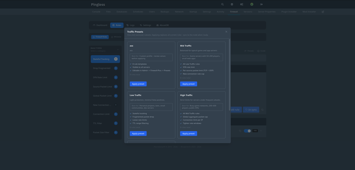Screen dimensions: 355x170
Task: Open the Versions nav tab
Action: coord(248,12)
